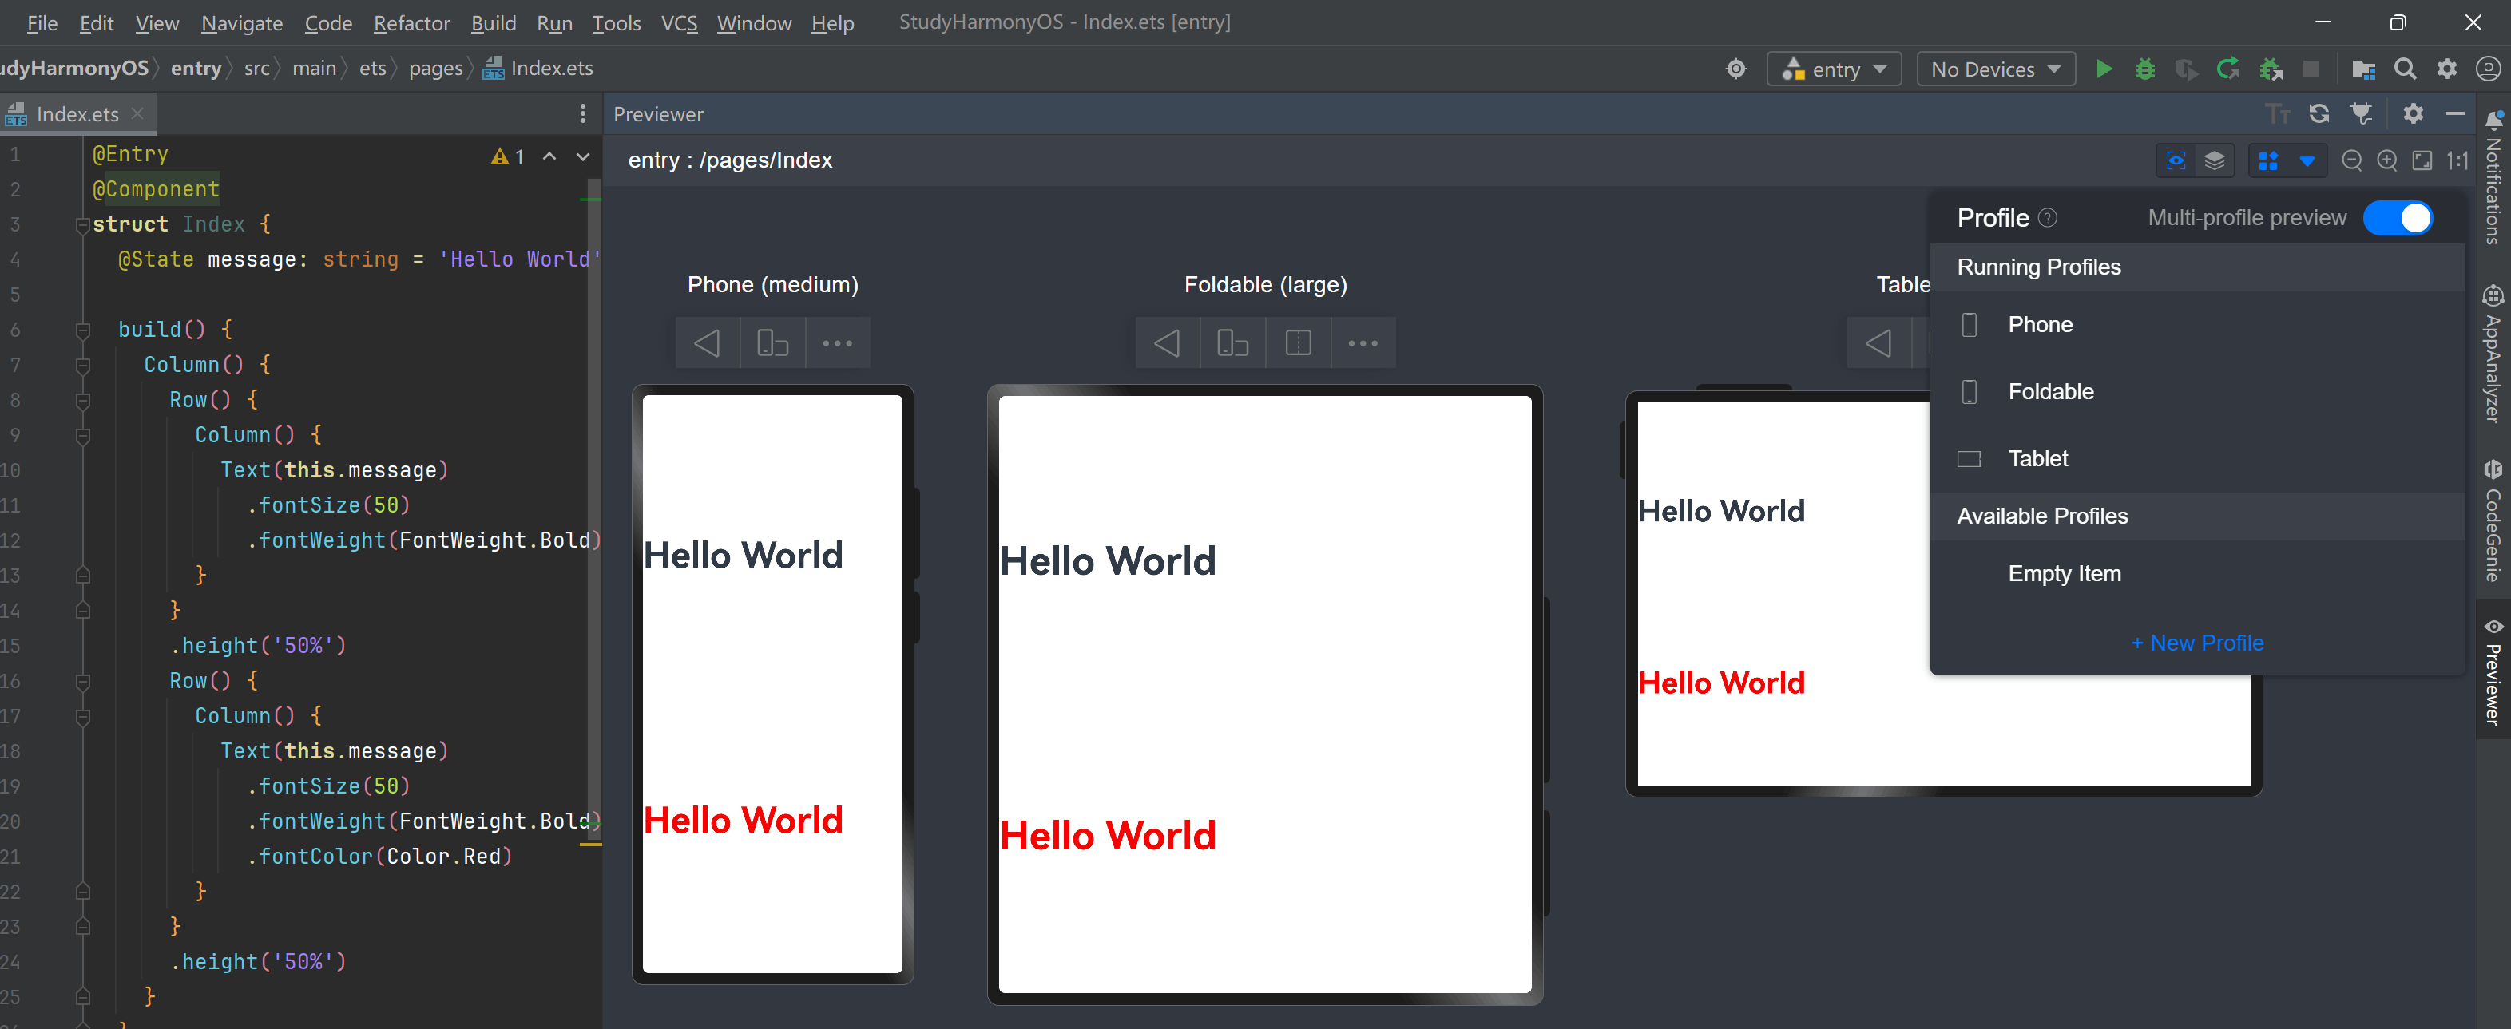Screen dimensions: 2511x1029
Task: Click the hot reload green arrow icon
Action: (2227, 69)
